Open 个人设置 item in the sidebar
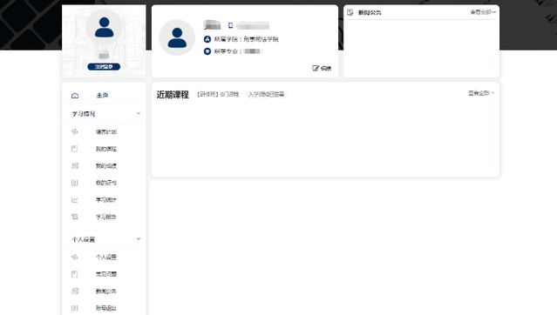 (x=105, y=257)
